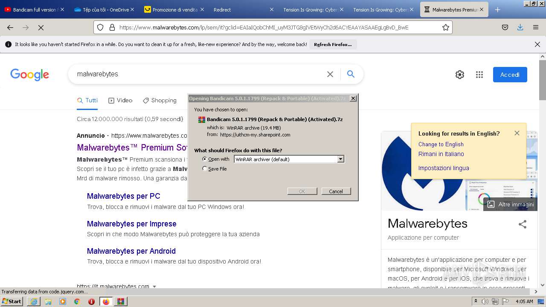Clear the Google search box text
This screenshot has height=307, width=546.
[x=330, y=74]
